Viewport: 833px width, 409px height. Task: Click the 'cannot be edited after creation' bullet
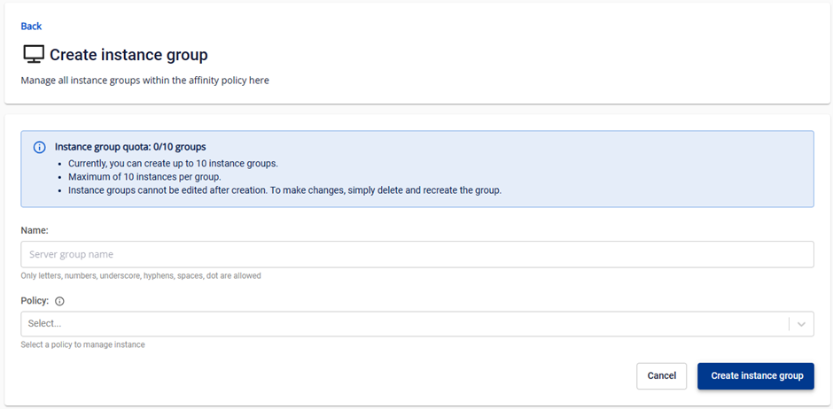pos(284,190)
